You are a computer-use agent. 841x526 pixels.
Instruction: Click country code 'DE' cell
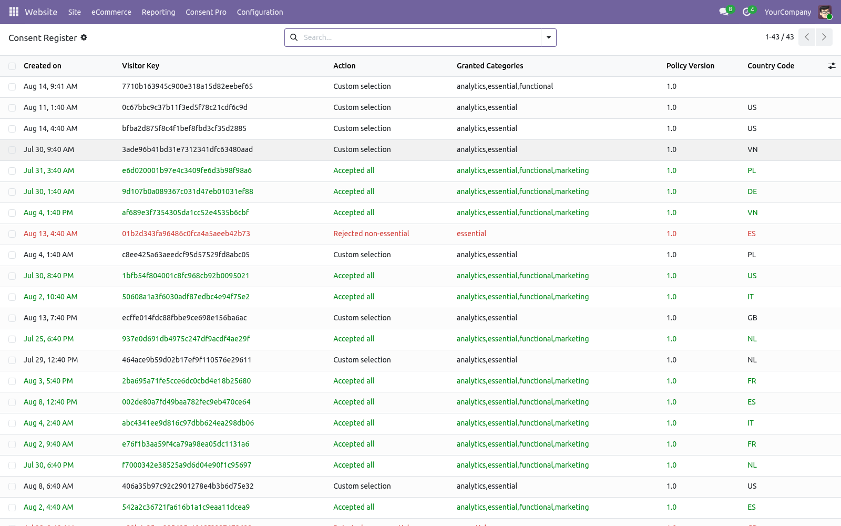coord(752,191)
